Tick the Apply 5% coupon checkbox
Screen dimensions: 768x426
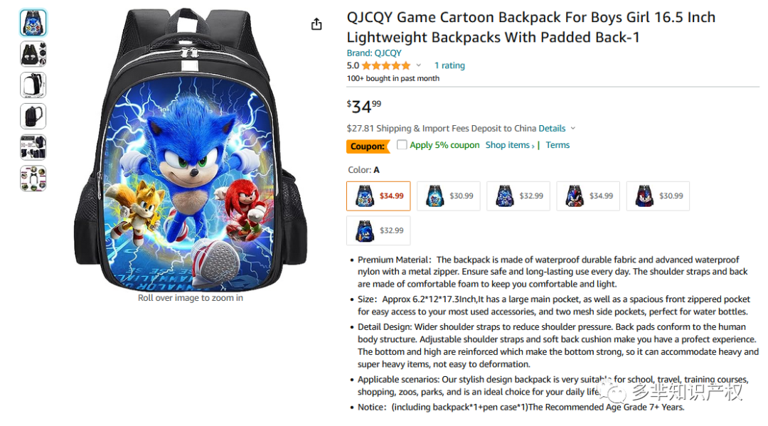click(x=402, y=145)
